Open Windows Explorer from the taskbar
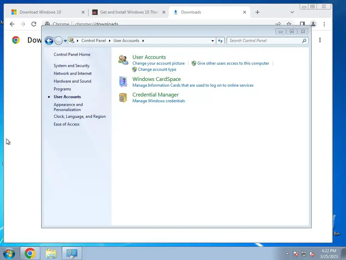This screenshot has width=346, height=260. pyautogui.click(x=51, y=253)
